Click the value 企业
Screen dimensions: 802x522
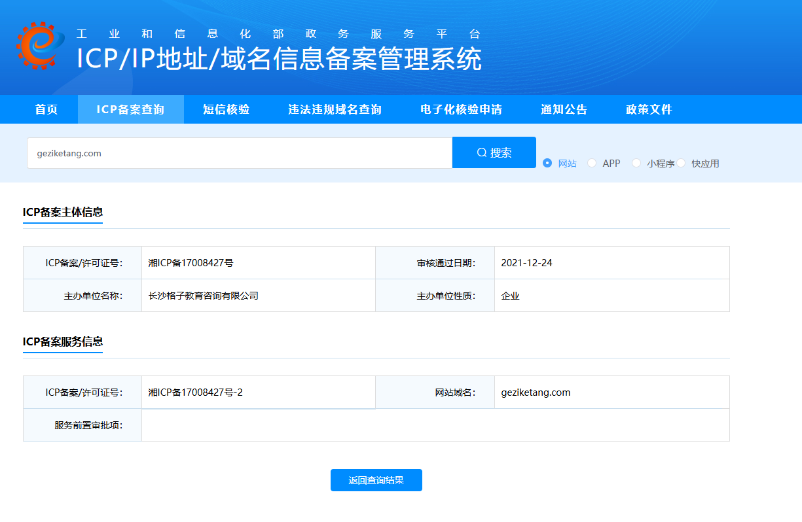(511, 296)
